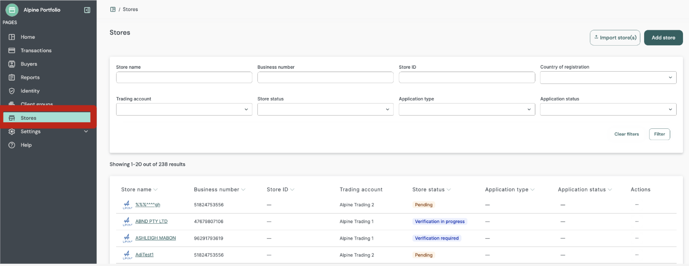Collapse the sidebar using the panel icon

click(x=87, y=10)
